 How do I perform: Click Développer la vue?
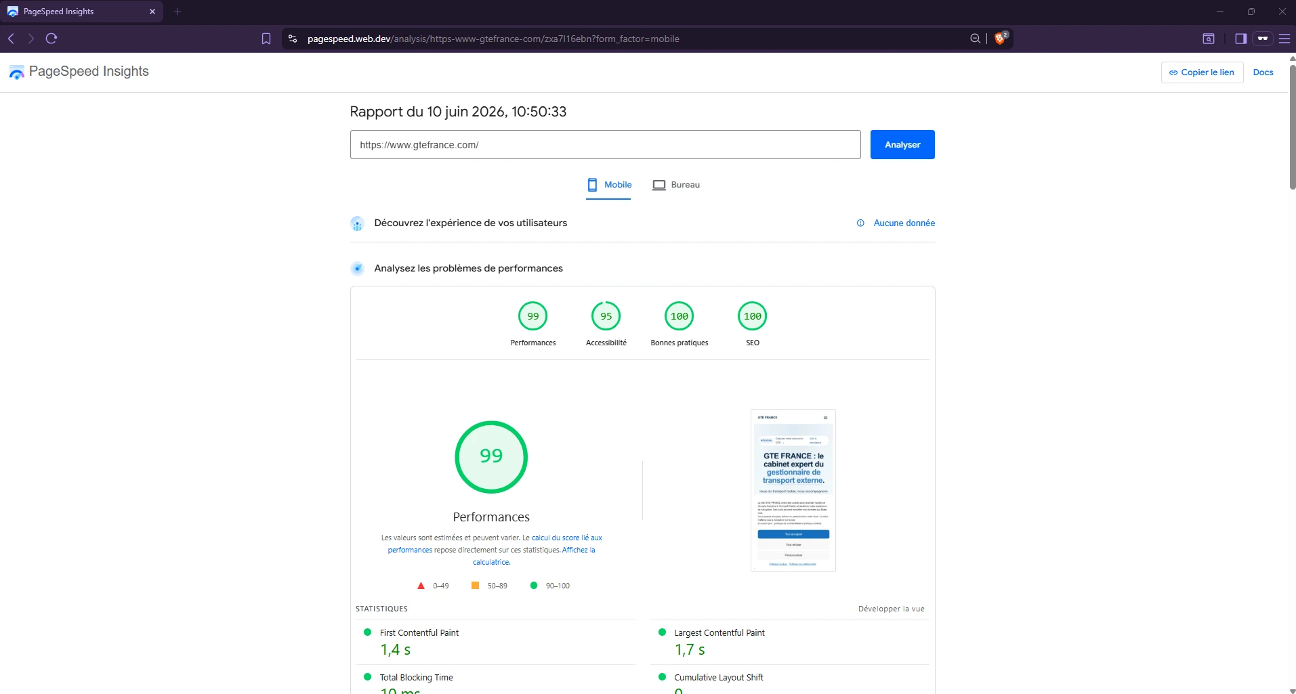click(891, 609)
